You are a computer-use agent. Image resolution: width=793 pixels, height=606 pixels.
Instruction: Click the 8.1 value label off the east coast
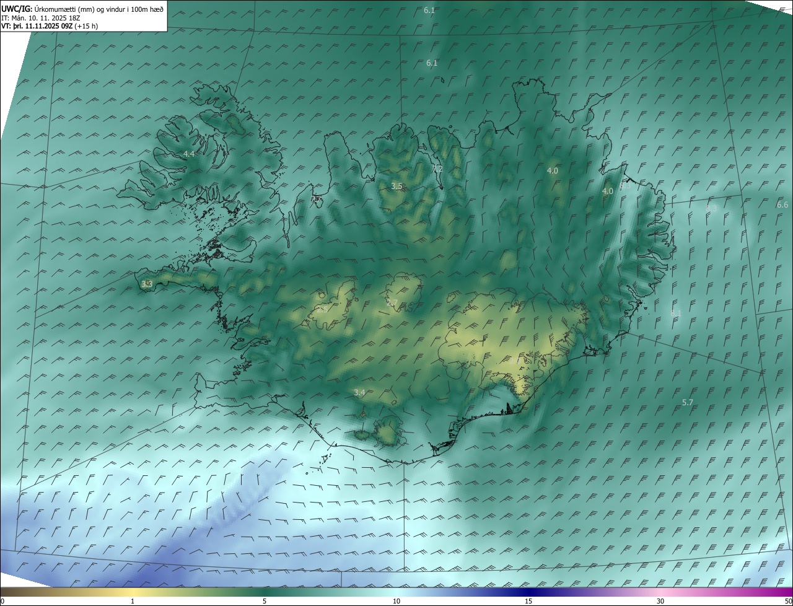point(676,313)
